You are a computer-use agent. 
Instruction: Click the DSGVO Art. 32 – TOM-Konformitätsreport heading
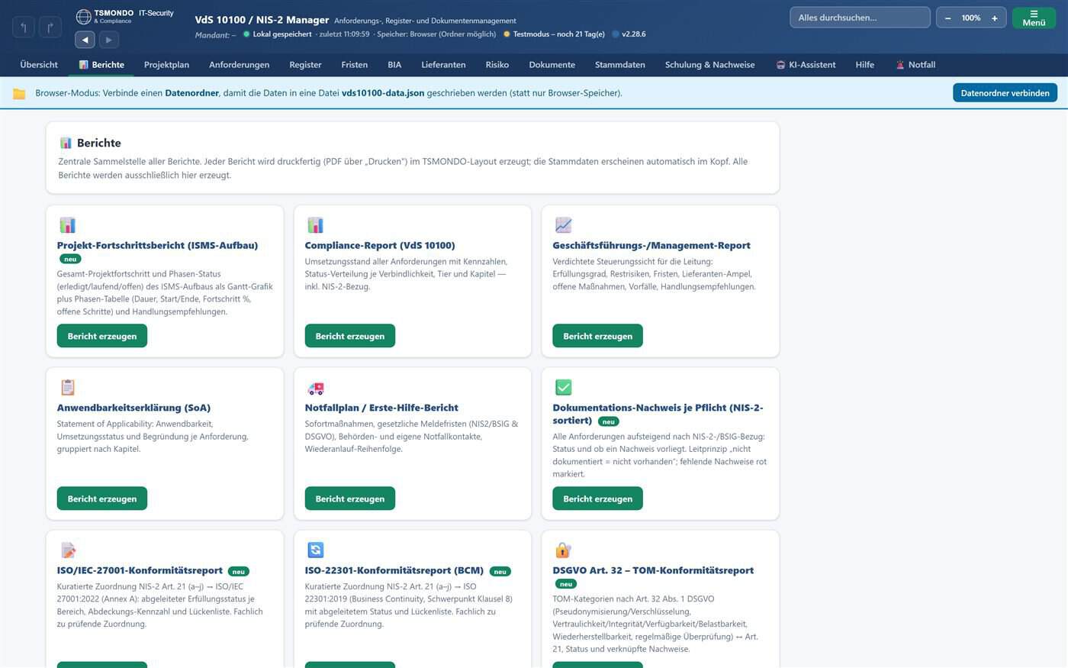click(x=653, y=570)
